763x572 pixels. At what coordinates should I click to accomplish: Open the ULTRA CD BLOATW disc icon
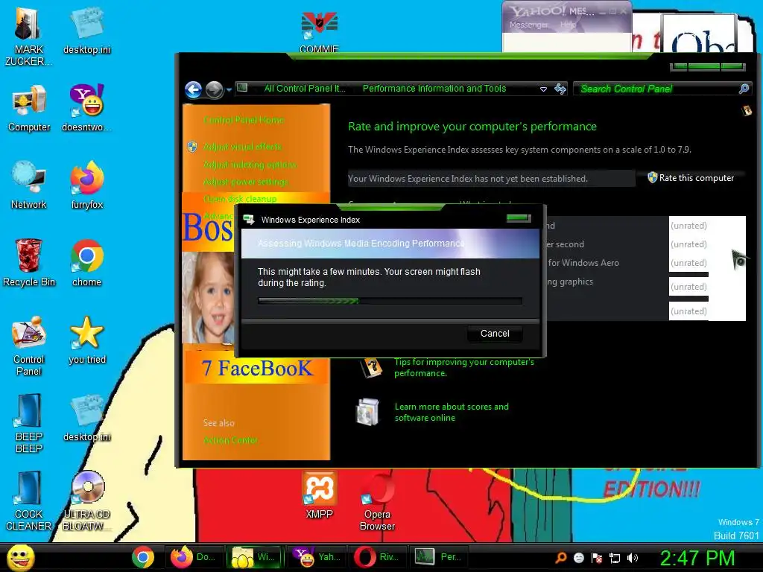(x=86, y=501)
